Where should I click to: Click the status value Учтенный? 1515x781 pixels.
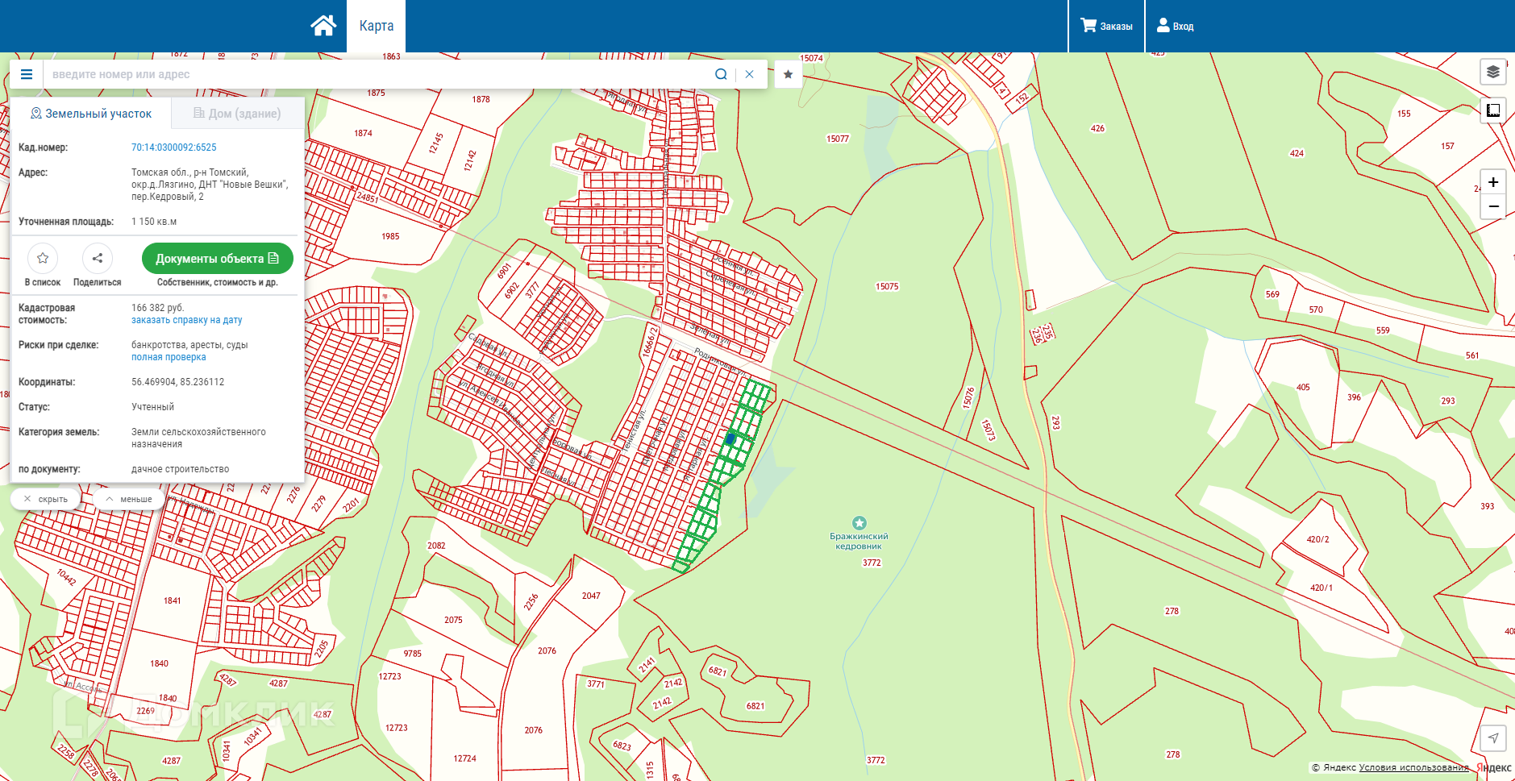(x=153, y=407)
